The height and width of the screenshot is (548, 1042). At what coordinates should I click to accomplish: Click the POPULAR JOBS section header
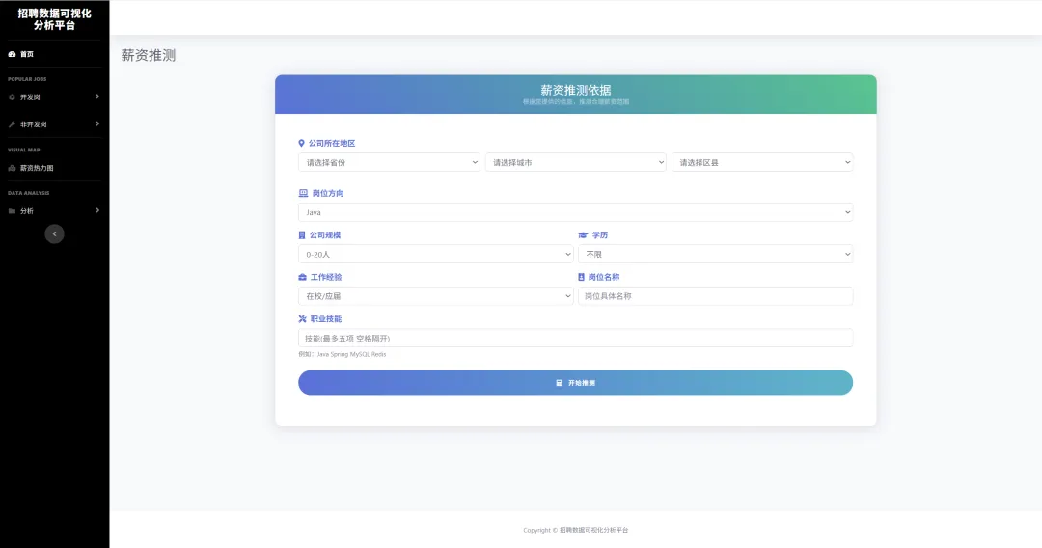tap(27, 79)
